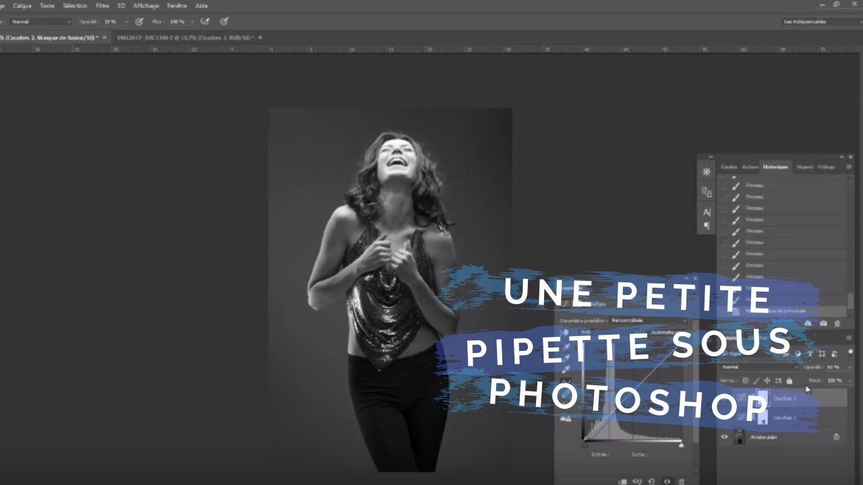This screenshot has width=863, height=485.
Task: Open the layer blend mode Normal dropdown
Action: coord(759,367)
